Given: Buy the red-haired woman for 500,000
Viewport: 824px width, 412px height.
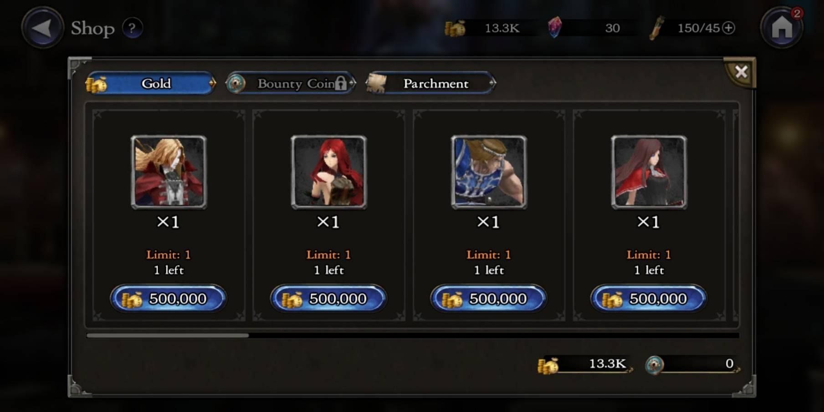Looking at the screenshot, I should [328, 299].
